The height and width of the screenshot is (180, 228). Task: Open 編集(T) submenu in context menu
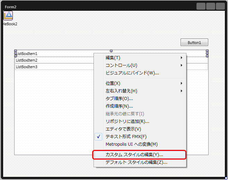(140, 58)
